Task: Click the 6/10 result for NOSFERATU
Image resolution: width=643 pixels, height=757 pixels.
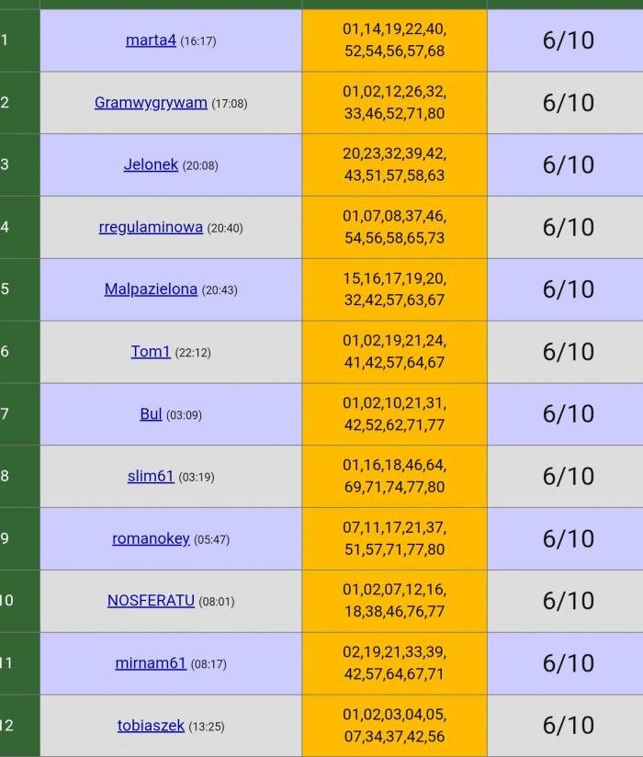Action: point(569,601)
